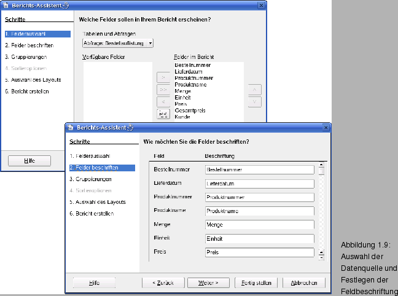Screen dimensions: 398x296
Task: Close the back Berichts-Assistent window
Action: 261,6
